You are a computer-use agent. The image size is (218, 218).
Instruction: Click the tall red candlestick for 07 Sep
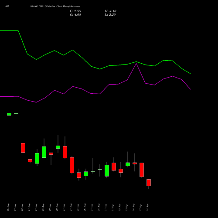coord(142,170)
